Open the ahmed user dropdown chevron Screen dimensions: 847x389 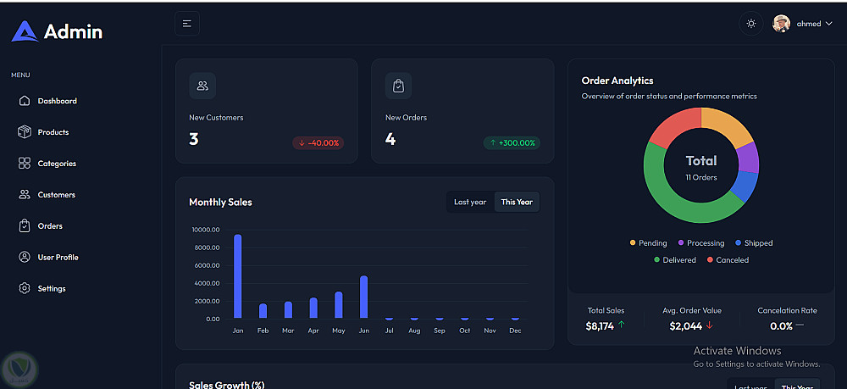(829, 24)
